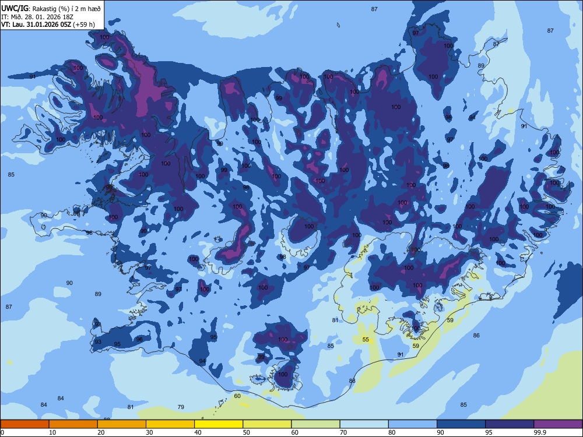583x437 pixels.
Task: Click the '55' humidity value on the map
Action: (366, 339)
